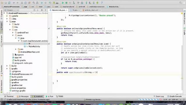The height and width of the screenshot is (105, 186).
Task: Expand the .idea folder
Action: pyautogui.click(x=7, y=19)
